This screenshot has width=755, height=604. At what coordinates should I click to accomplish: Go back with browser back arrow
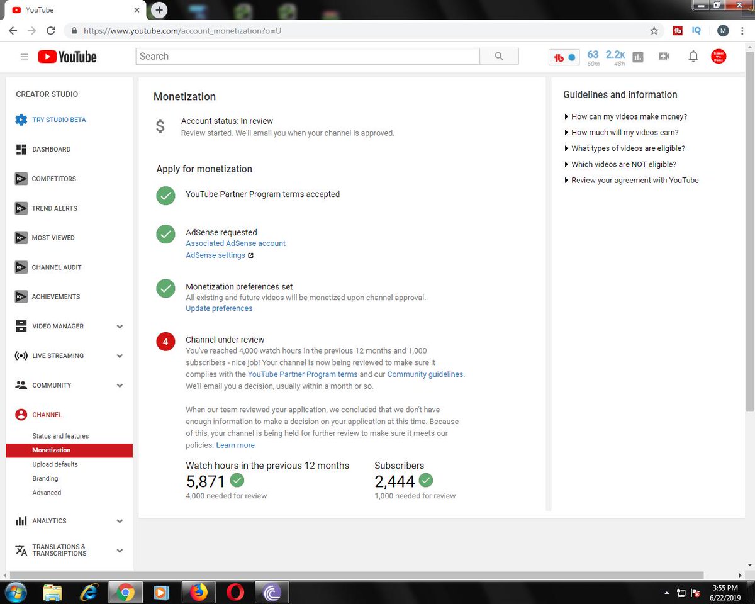click(13, 30)
